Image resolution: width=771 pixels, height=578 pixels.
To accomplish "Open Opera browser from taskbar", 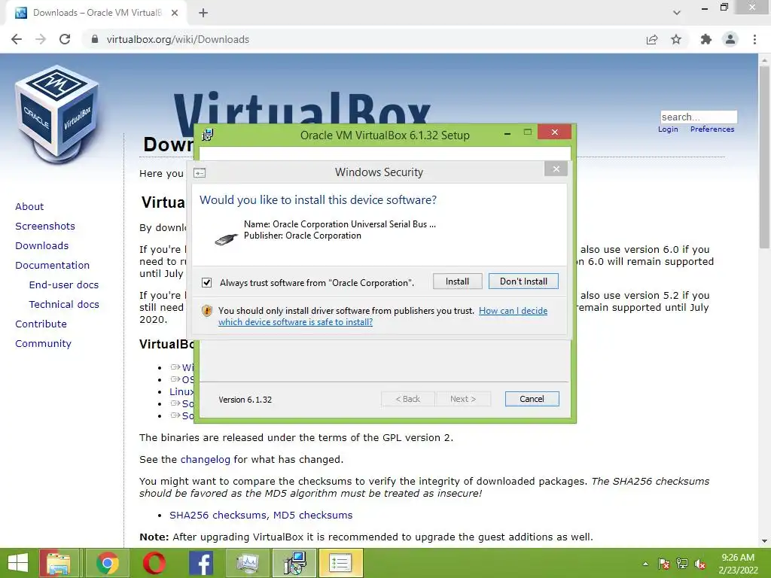I will click(x=154, y=563).
